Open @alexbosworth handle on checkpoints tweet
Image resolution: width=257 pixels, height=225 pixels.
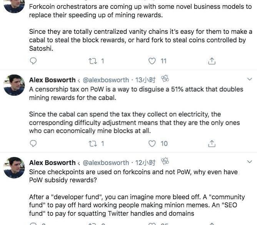point(106,163)
